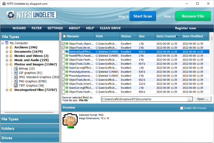
Task: Open the HELP menu
Action: (90, 28)
